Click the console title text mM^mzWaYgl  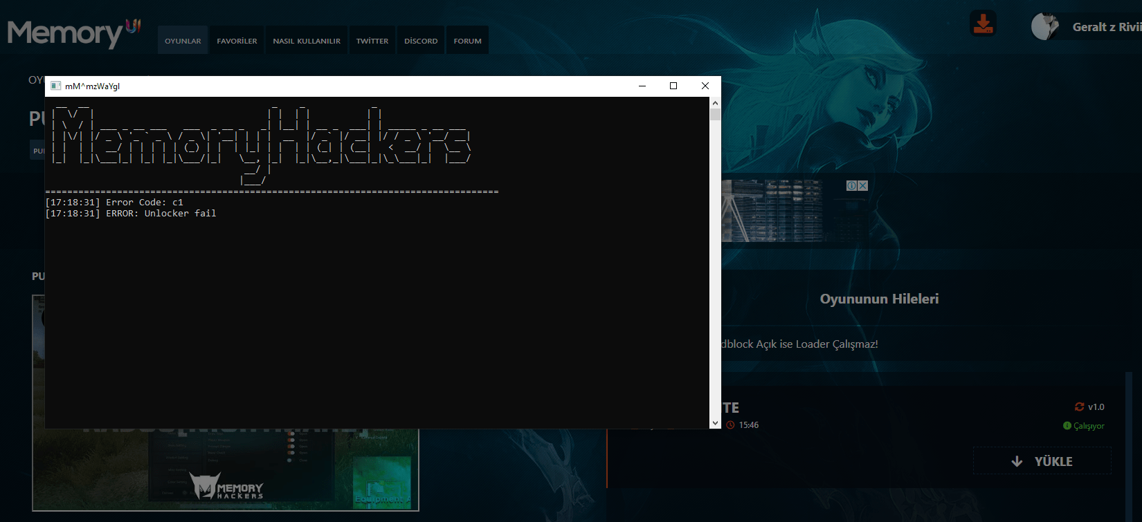(92, 86)
